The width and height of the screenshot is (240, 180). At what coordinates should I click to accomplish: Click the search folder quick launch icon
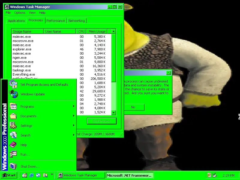tap(45, 175)
